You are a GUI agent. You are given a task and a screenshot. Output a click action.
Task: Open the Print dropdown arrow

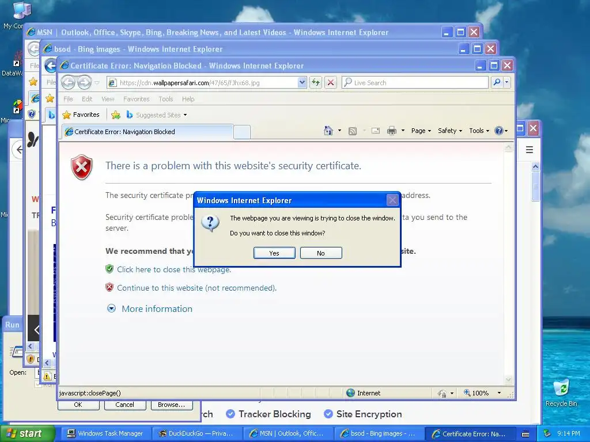[x=403, y=131]
